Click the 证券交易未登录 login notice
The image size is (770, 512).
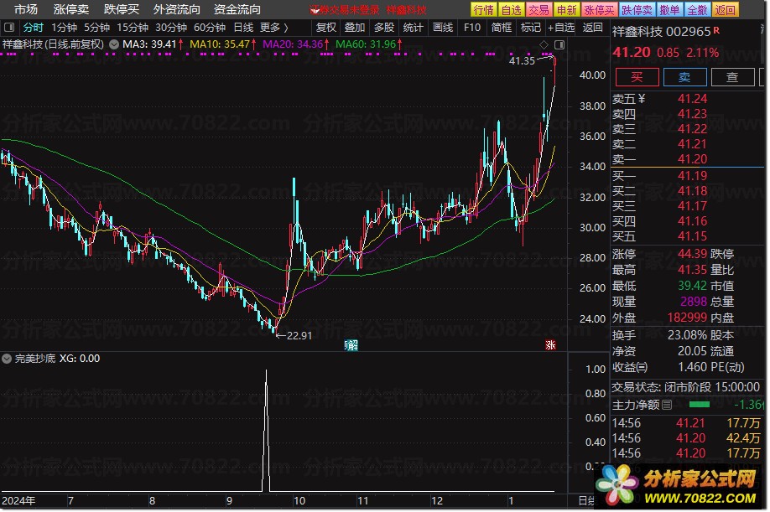point(346,10)
